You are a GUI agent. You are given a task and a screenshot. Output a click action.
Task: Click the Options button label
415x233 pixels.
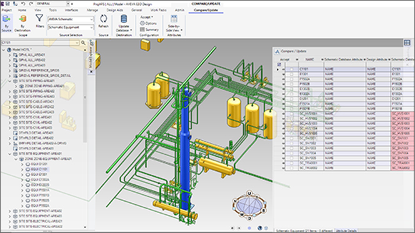pyautogui.click(x=151, y=23)
